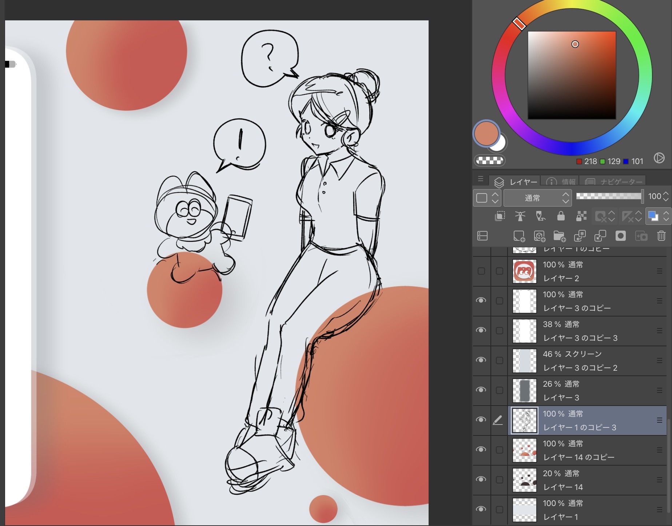Image resolution: width=672 pixels, height=526 pixels.
Task: Select the main drawing color swatch
Action: point(486,133)
